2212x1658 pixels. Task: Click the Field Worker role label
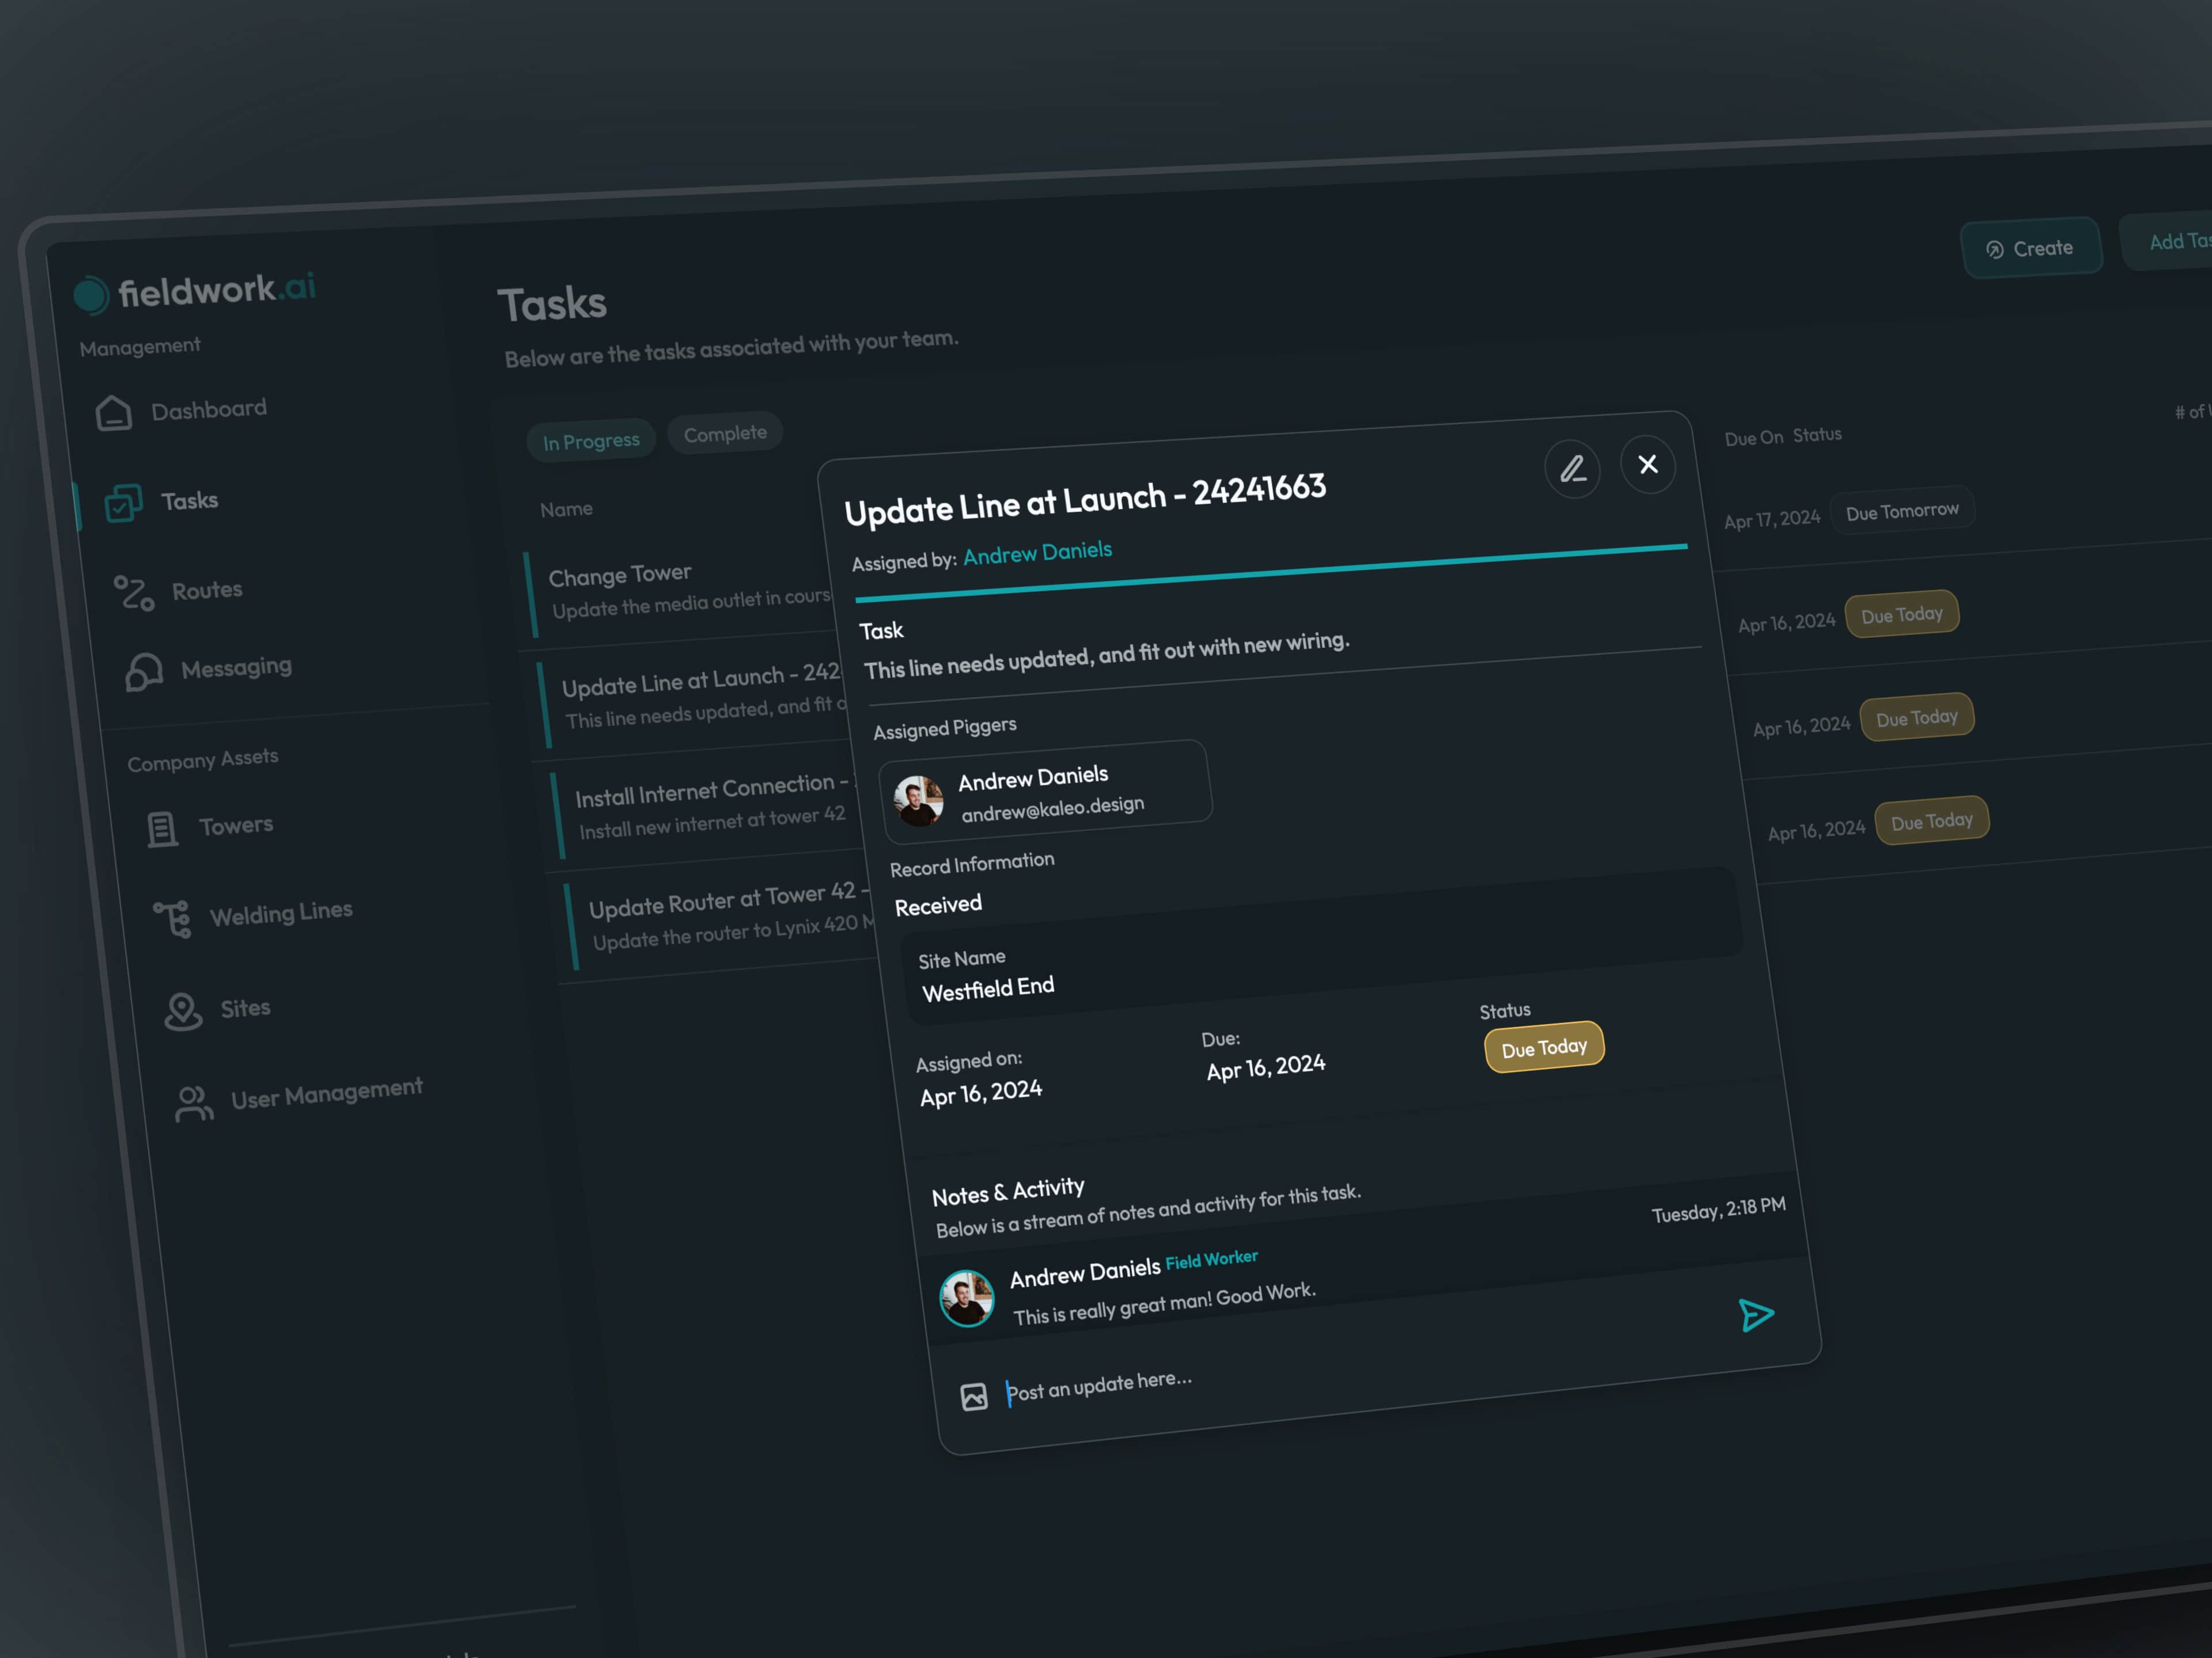pos(1211,1259)
